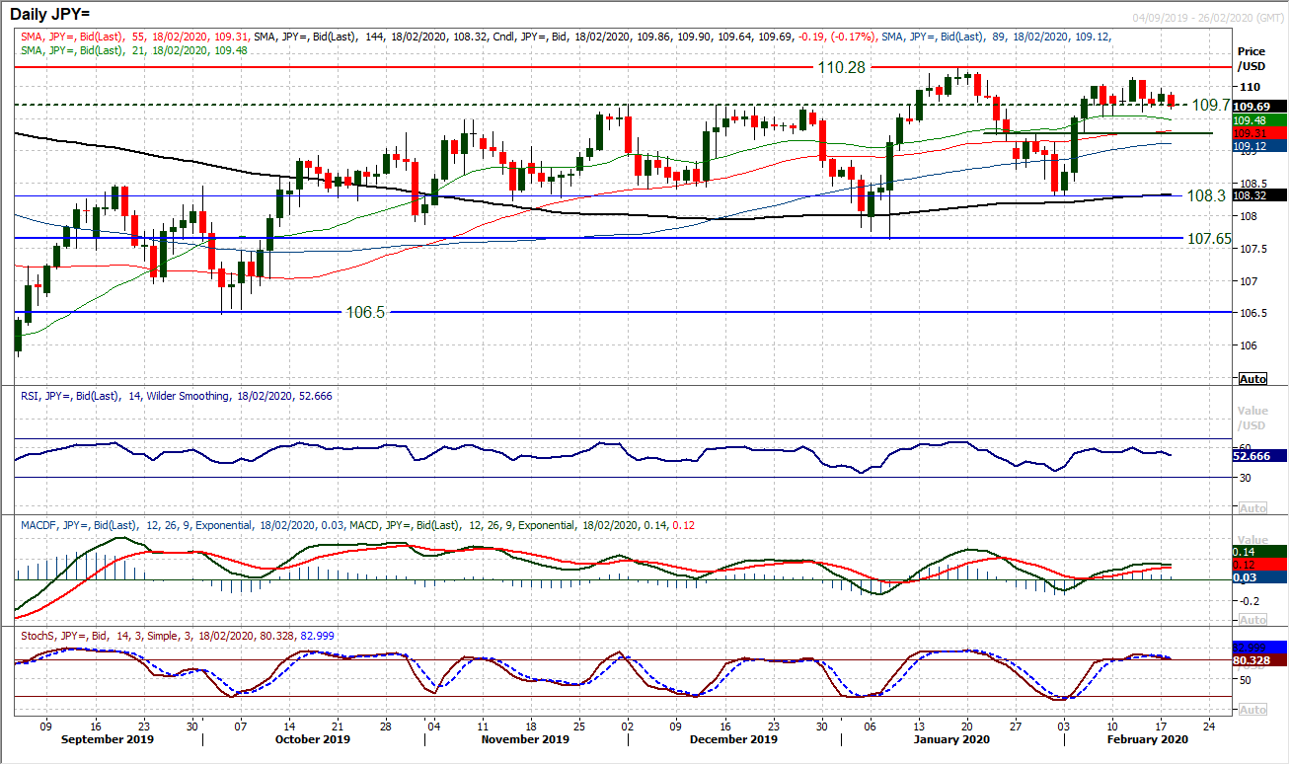Click the 110.28 resistance level label
Image resolution: width=1290 pixels, height=765 pixels.
point(841,67)
